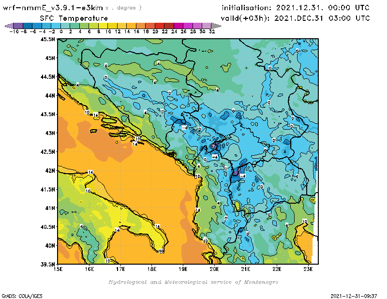Select the 45N latitude axis label
The image size is (387, 299).
pyautogui.click(x=50, y=58)
